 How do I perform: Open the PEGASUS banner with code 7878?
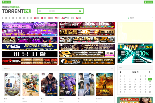(x=87, y=47)
